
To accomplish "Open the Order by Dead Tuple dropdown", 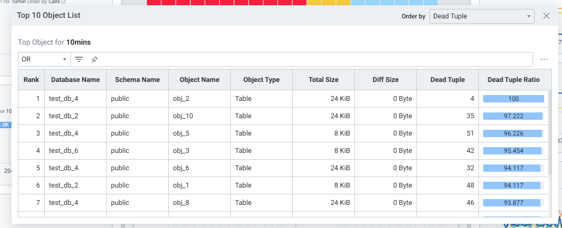I will click(482, 16).
